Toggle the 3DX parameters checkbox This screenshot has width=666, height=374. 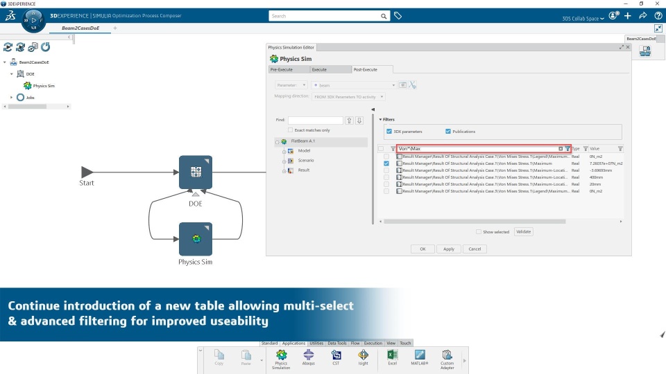[x=389, y=132]
